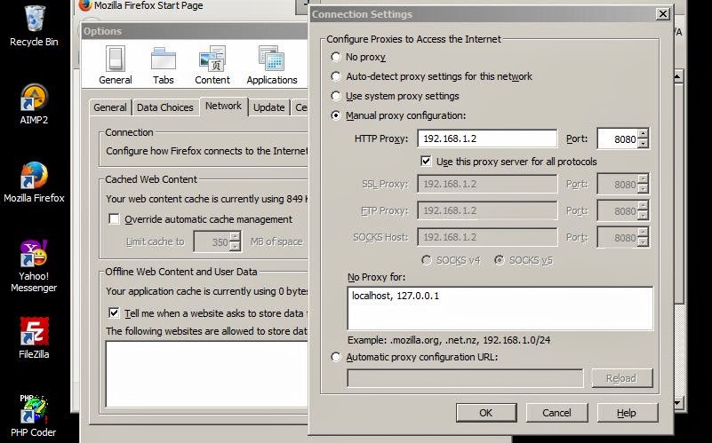The image size is (712, 443).
Task: Open the Recycle Bin desktop icon
Action: (x=34, y=26)
